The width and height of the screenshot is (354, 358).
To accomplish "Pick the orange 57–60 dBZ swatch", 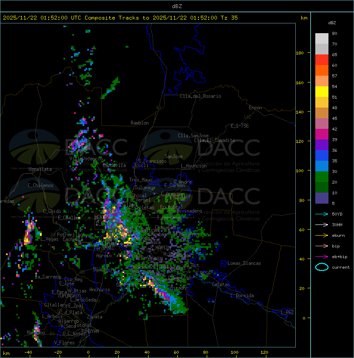I will click(322, 70).
